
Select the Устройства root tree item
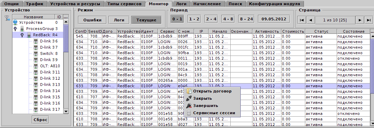click(x=31, y=22)
